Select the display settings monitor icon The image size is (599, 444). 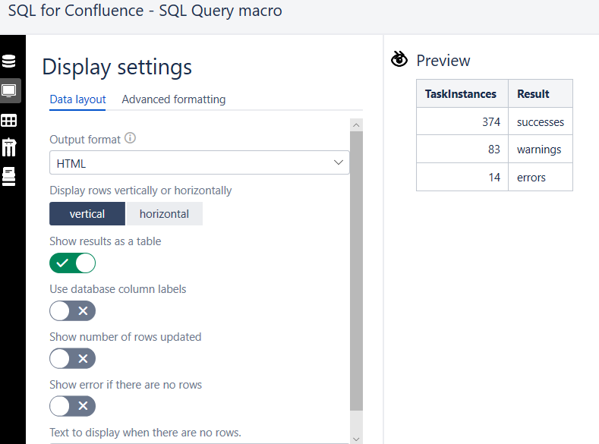(x=9, y=91)
